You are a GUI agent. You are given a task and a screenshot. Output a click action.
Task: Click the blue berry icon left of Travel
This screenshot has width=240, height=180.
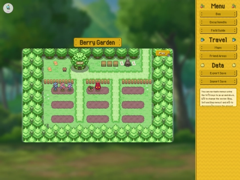pos(203,40)
